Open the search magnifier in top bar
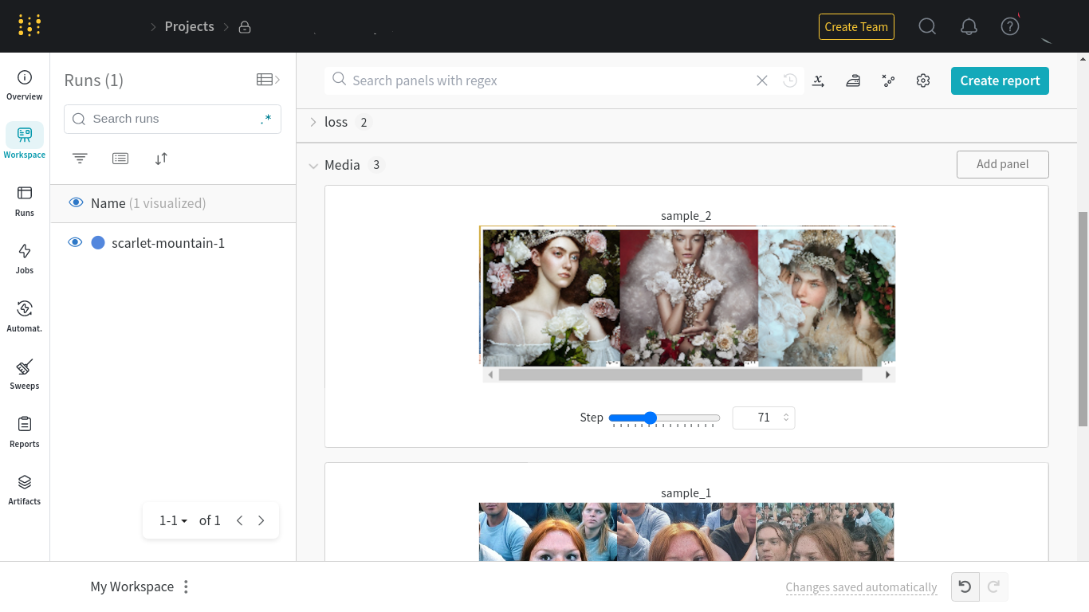 tap(927, 26)
